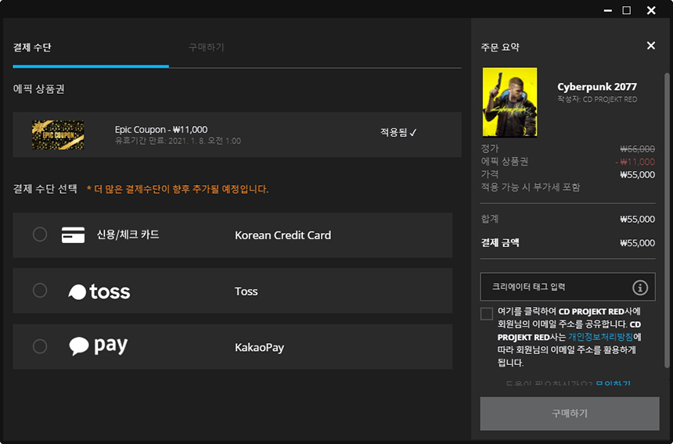The height and width of the screenshot is (444, 673).
Task: Close the order summary panel with X
Action: (x=650, y=46)
